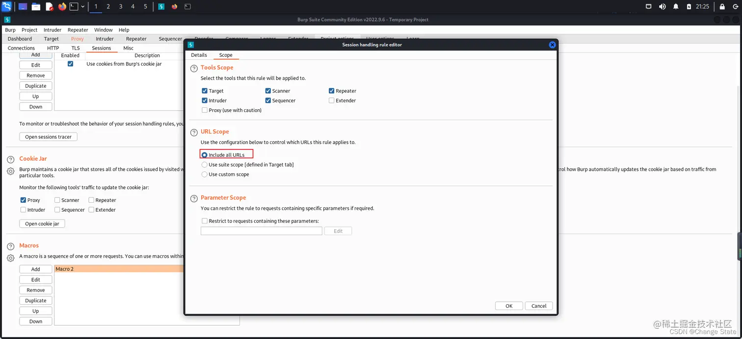Open the Window menu
This screenshot has width=742, height=339.
point(104,30)
